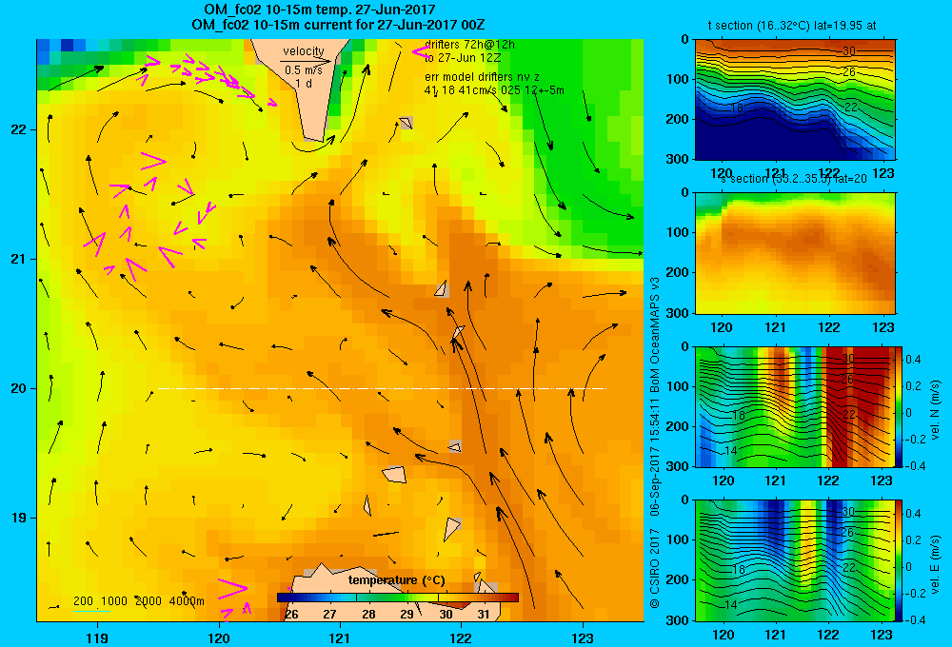952x647 pixels.
Task: Click the temperature section plot panel
Action: (x=795, y=100)
